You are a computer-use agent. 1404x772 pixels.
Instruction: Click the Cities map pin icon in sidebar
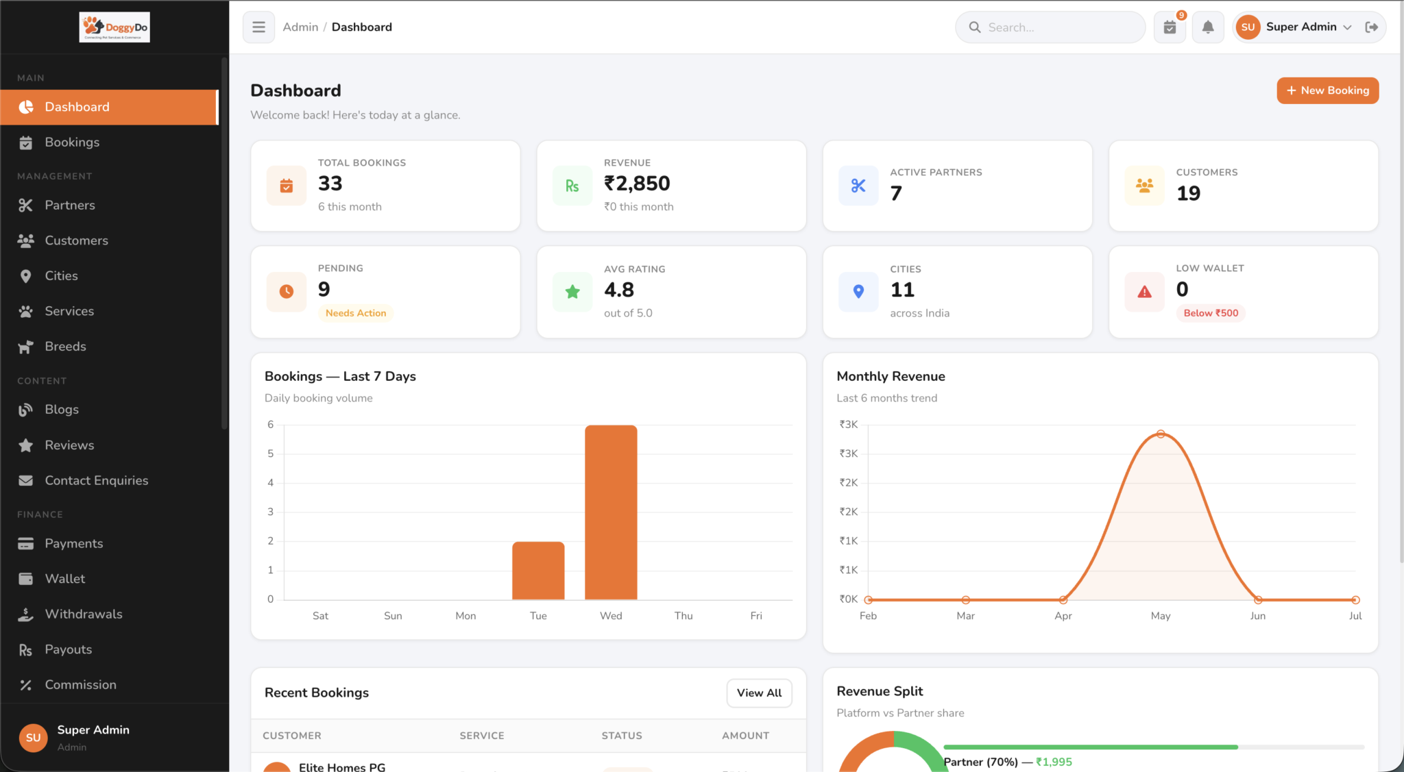tap(26, 276)
